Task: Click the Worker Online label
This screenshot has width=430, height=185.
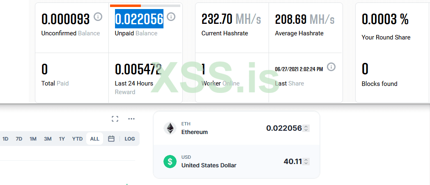Action: (x=221, y=83)
